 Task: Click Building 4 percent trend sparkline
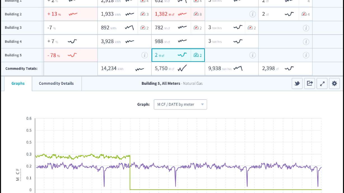pos(72,41)
